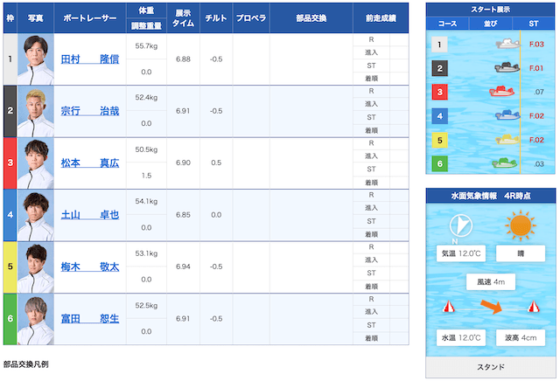Click the photo of racer in lane 6

(x=36, y=318)
